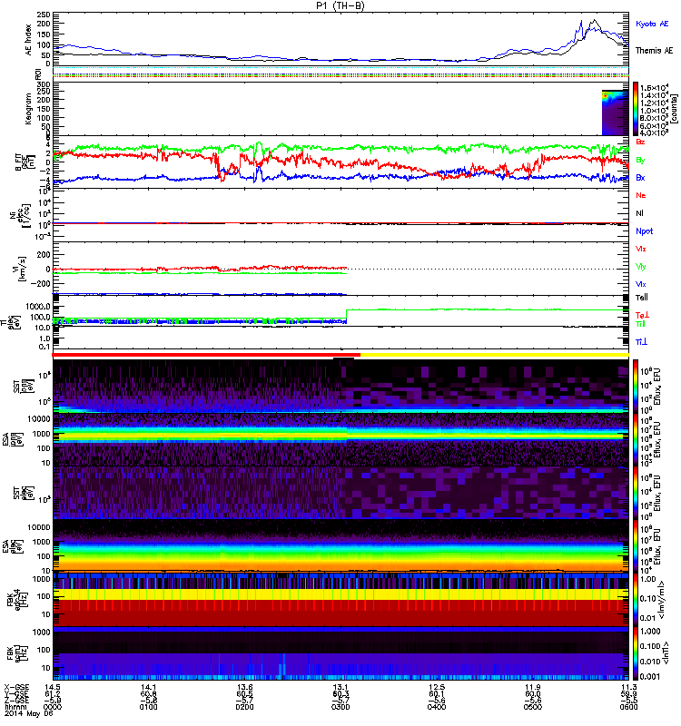681x726 pixels.
Task: Select the red 'Bz' legend label
Action: 640,142
